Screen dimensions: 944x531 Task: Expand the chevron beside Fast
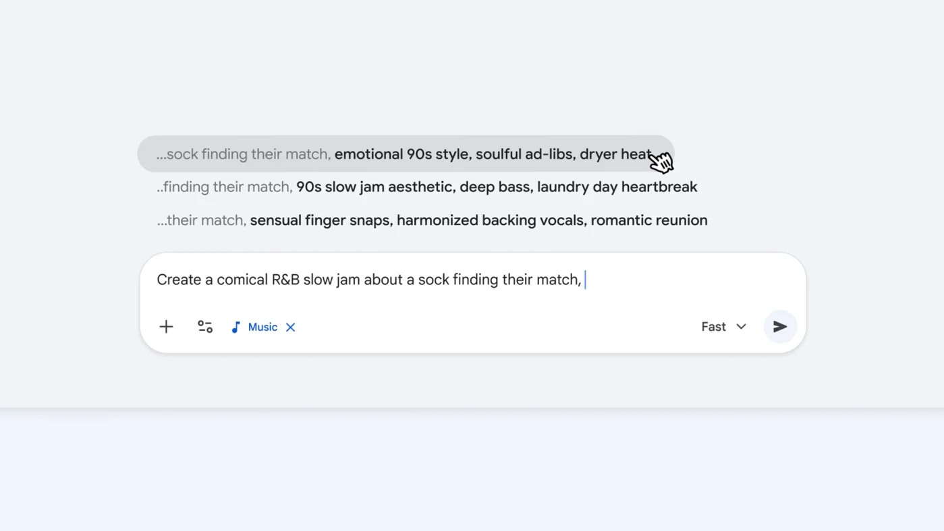point(742,327)
